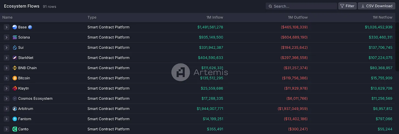Expand the BNB Chain row
This screenshot has width=399, height=134.
pos(7,68)
